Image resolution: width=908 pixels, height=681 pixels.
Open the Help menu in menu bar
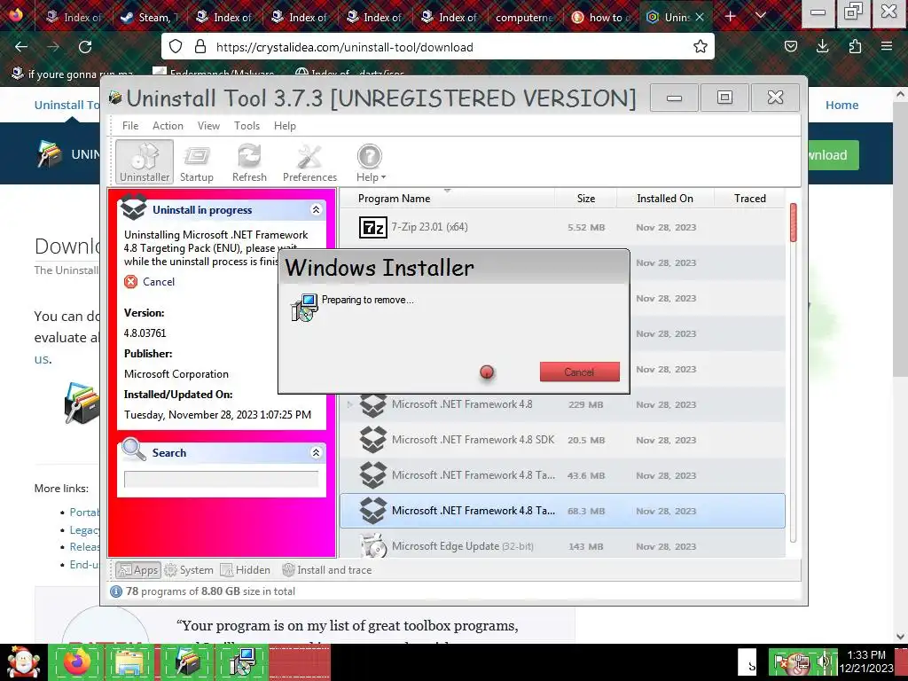click(x=285, y=126)
